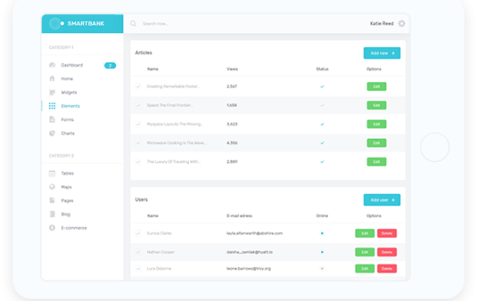Open the Widgets sidebar icon
This screenshot has height=301, width=477.
(x=52, y=92)
